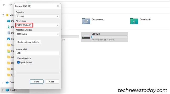170x94 pixels.
Task: Collapse the Quick access tree chevron
Action: 3,15
